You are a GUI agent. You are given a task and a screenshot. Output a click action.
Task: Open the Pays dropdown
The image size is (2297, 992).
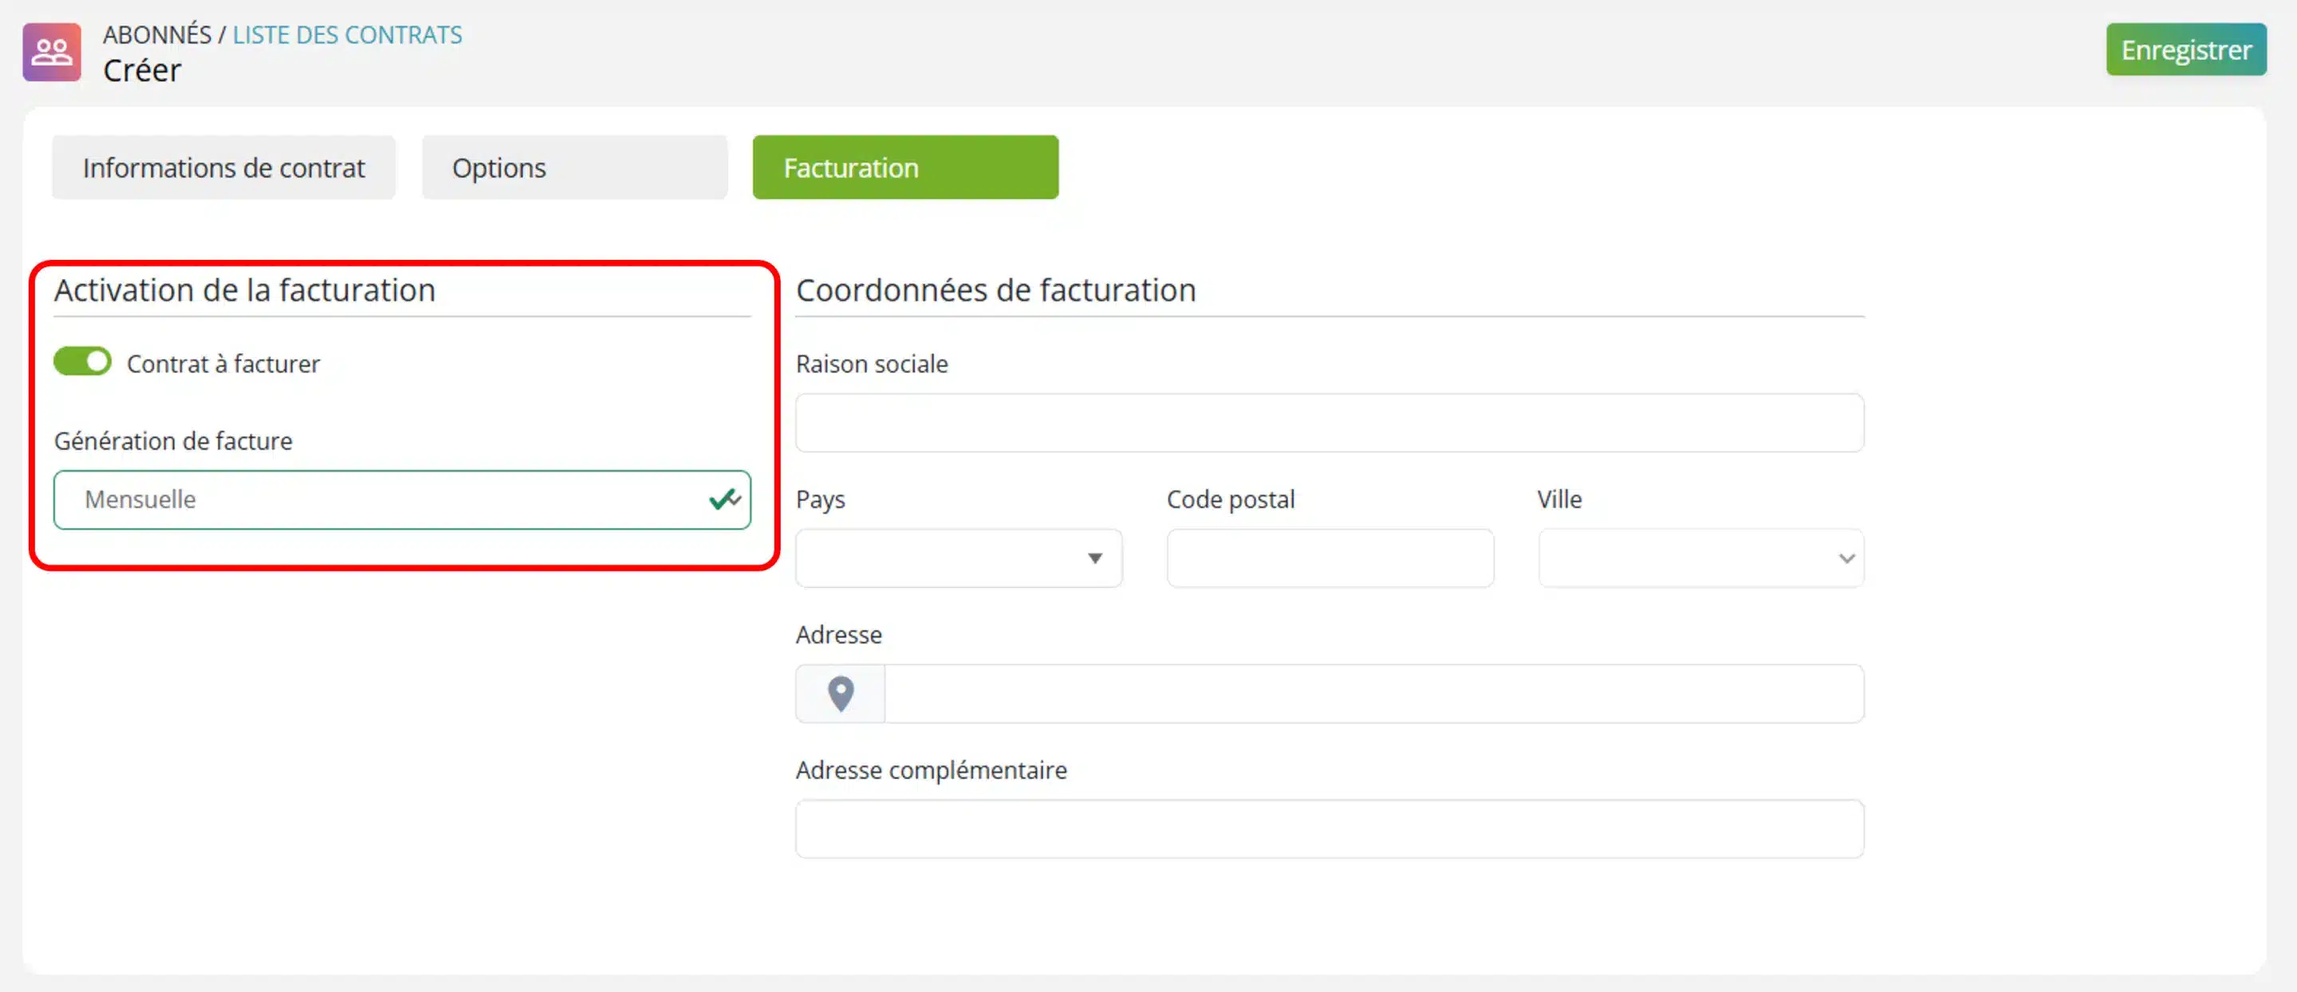tap(959, 558)
